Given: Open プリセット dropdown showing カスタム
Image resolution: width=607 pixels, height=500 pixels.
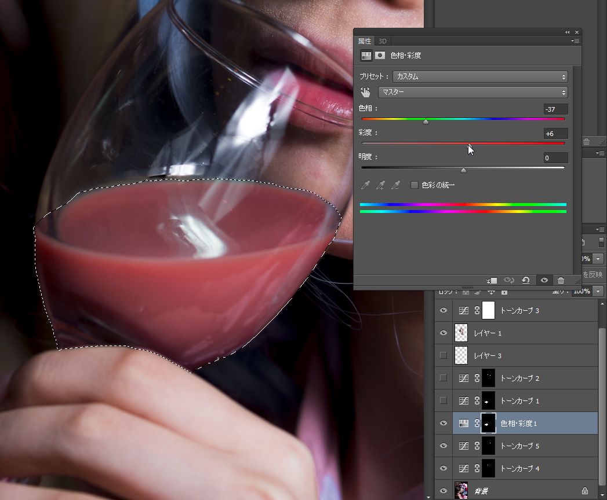Looking at the screenshot, I should click(480, 76).
